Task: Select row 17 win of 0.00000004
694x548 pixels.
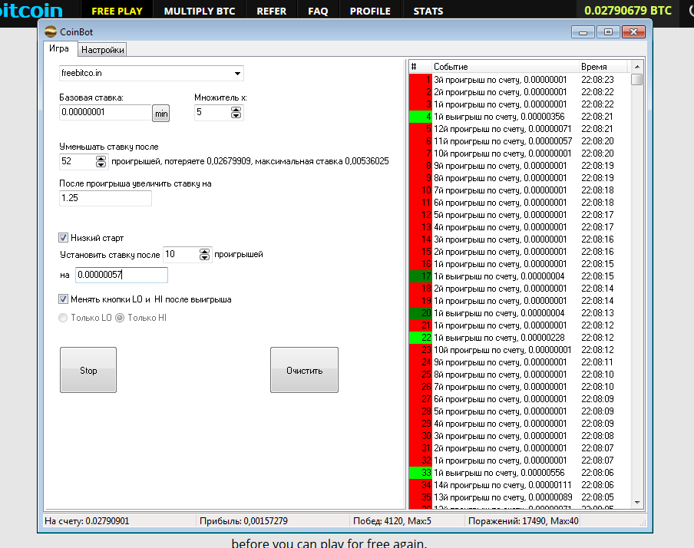Action: point(519,276)
